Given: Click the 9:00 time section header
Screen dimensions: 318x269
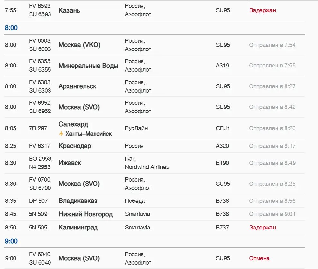Looking at the screenshot, I should (x=11, y=241).
